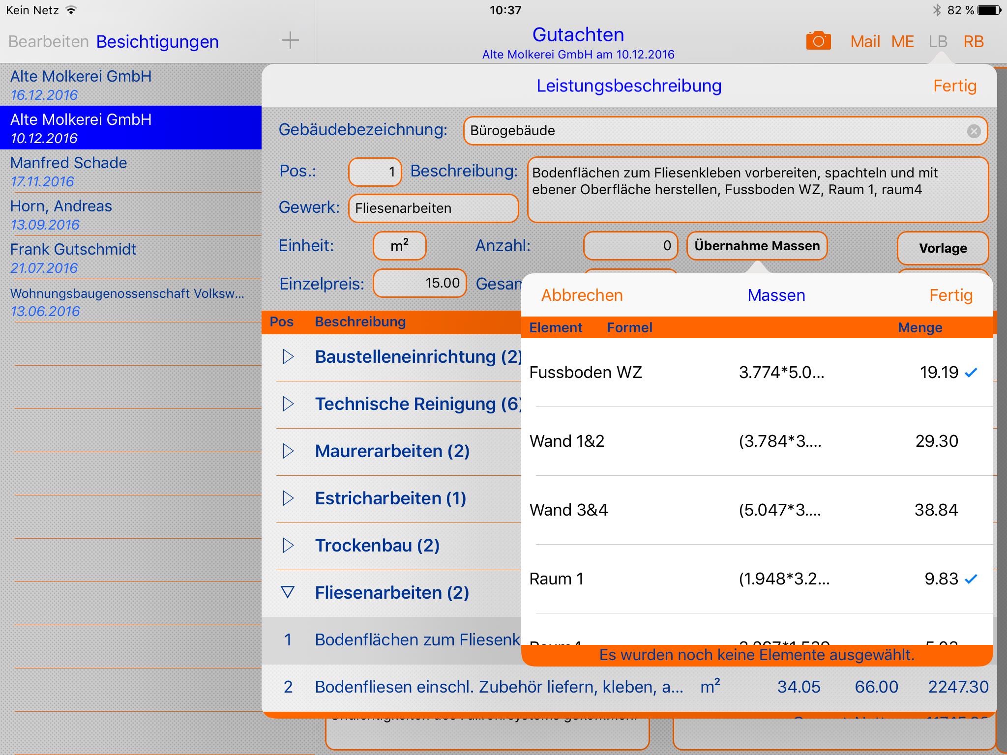Click the Vorlage button
Viewport: 1007px width, 755px height.
pos(943,248)
